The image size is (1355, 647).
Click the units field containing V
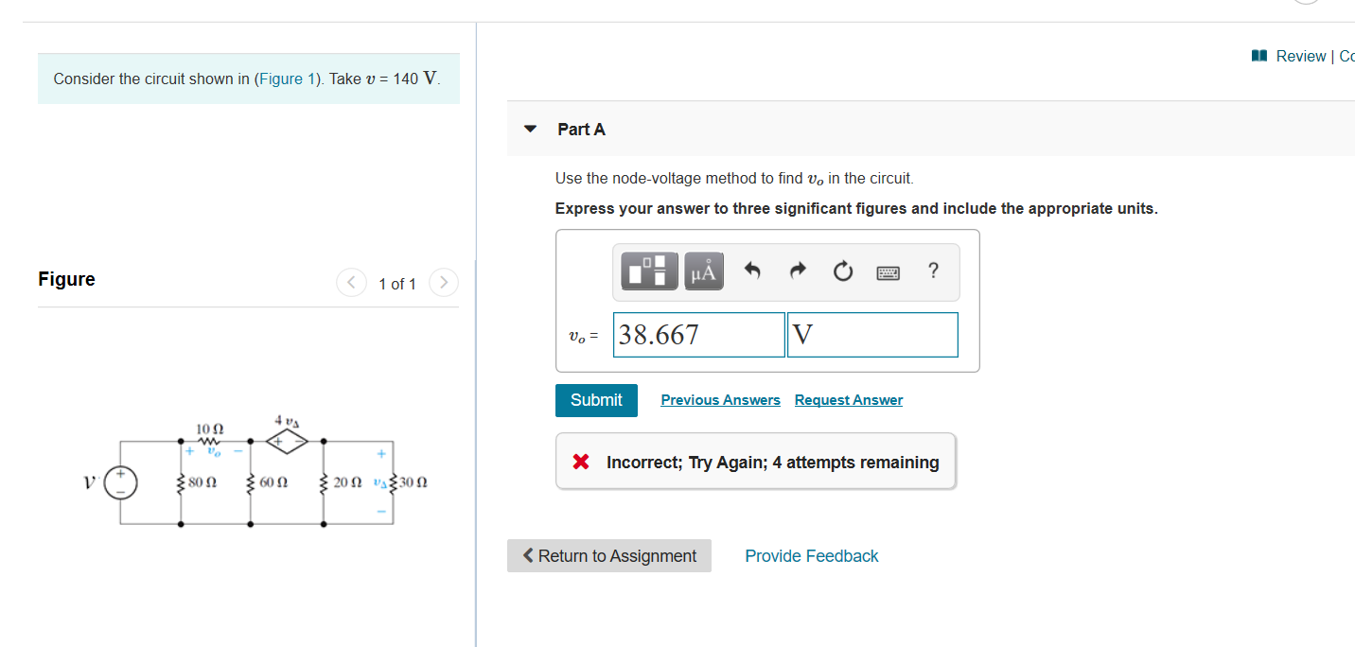tap(872, 335)
